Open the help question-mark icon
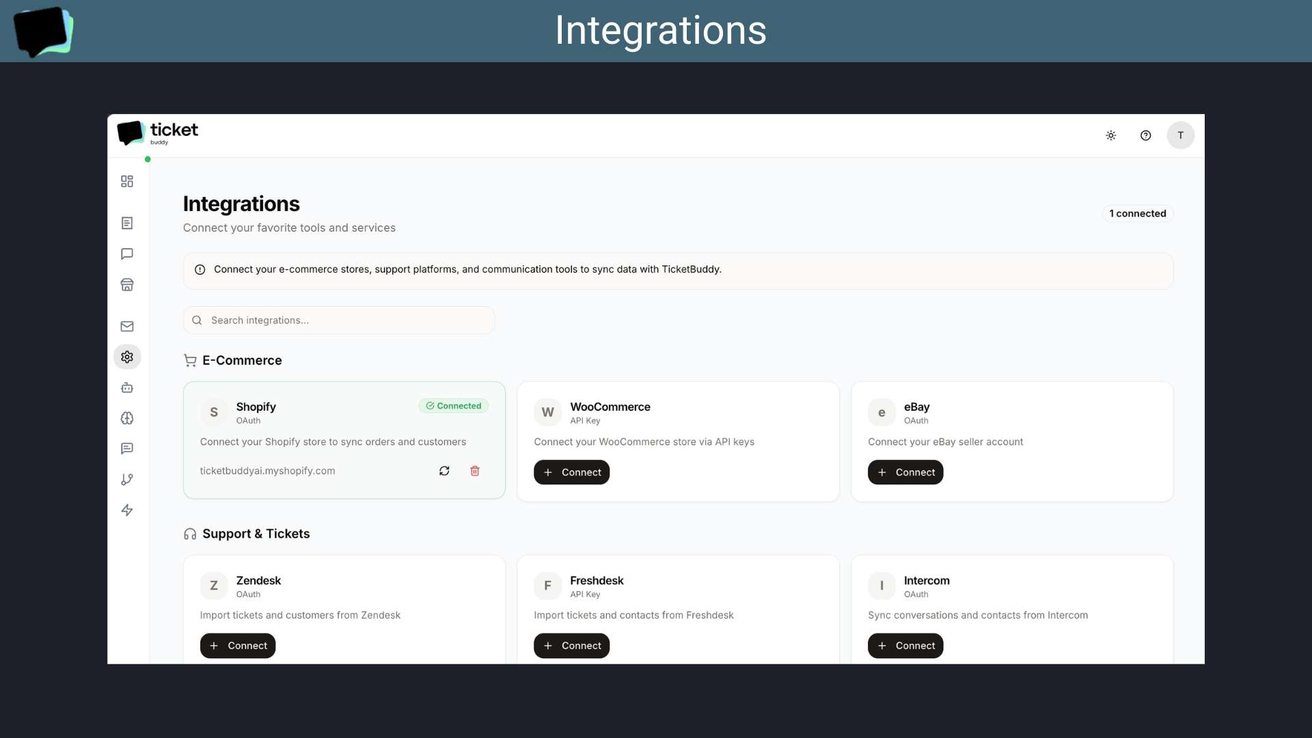 point(1146,135)
